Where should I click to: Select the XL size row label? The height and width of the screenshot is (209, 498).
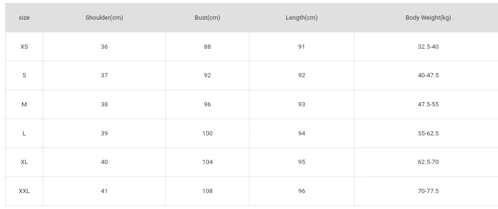(24, 162)
